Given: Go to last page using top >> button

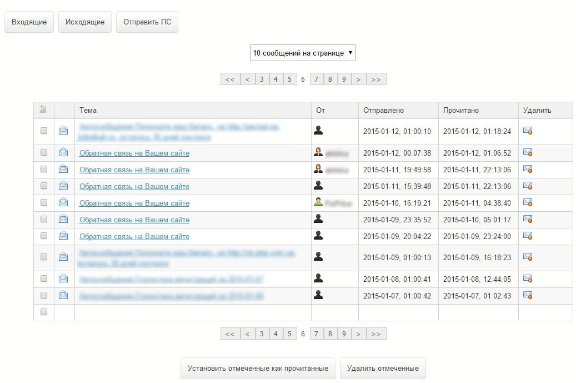Looking at the screenshot, I should pyautogui.click(x=376, y=79).
